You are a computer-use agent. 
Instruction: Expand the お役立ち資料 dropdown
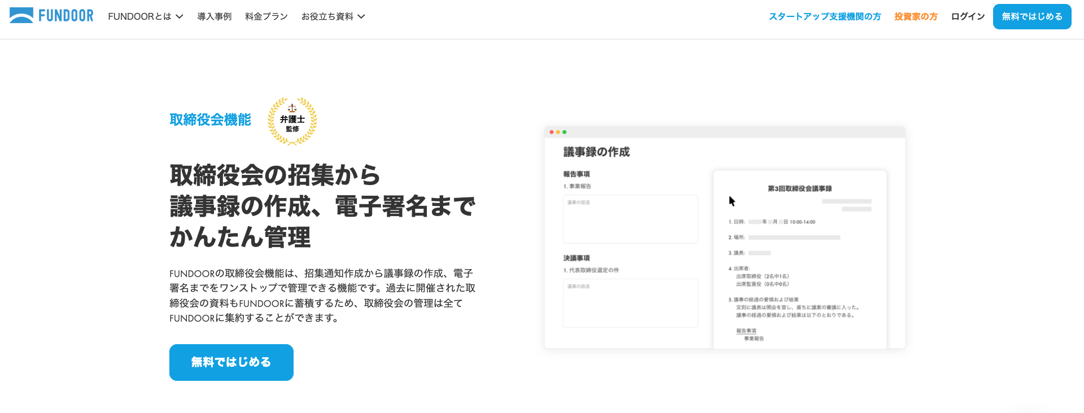333,17
